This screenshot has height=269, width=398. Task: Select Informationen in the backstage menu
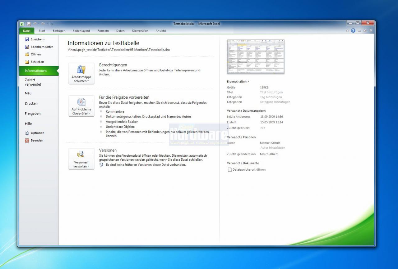point(39,71)
